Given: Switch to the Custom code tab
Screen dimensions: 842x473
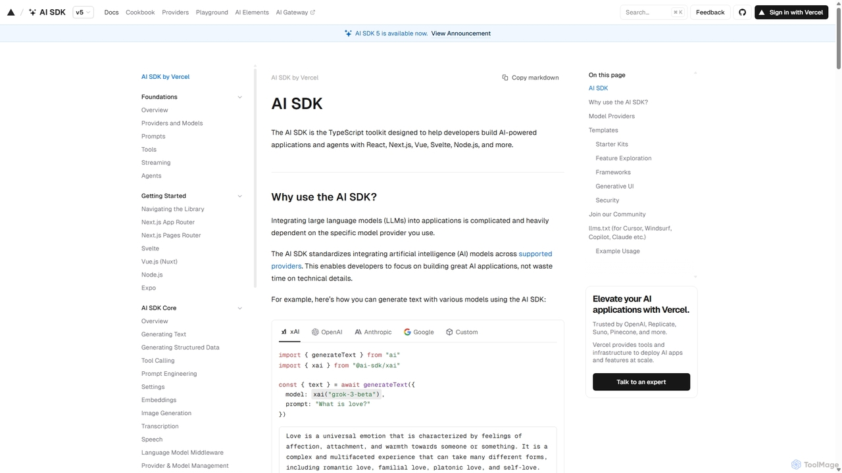Looking at the screenshot, I should pyautogui.click(x=462, y=332).
